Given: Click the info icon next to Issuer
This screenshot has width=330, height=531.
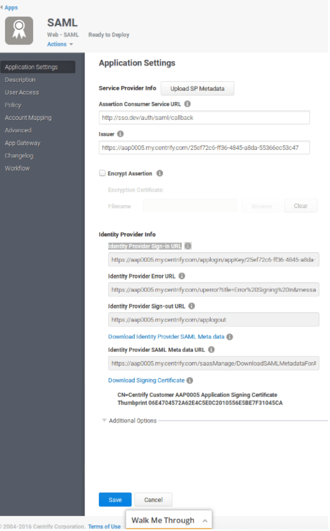Looking at the screenshot, I should pos(120,134).
